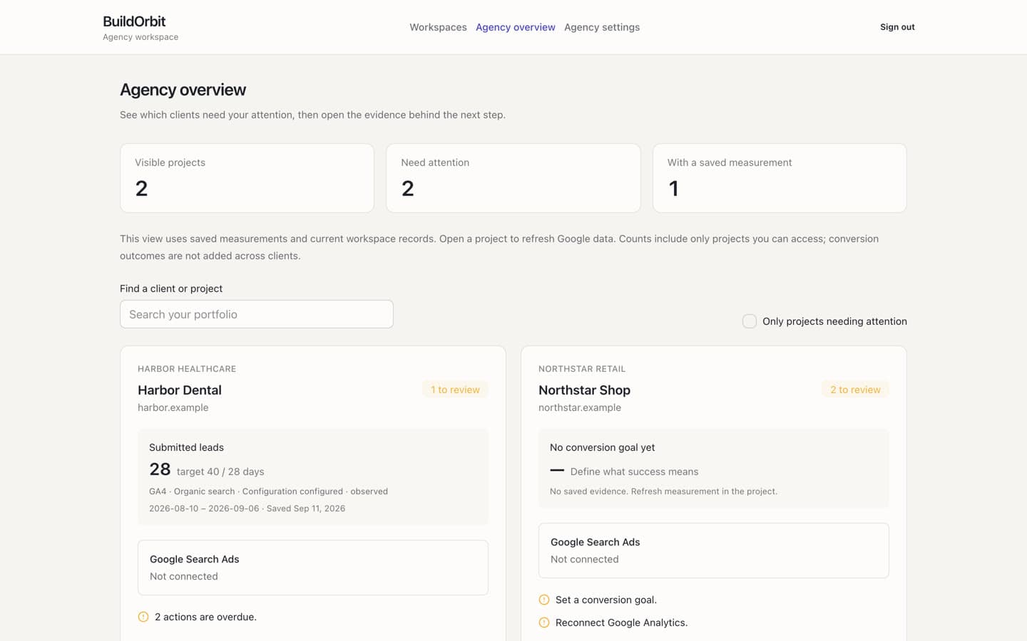Click Harbor Dental's Google Search Ads box
The image size is (1027, 641).
[x=313, y=568]
